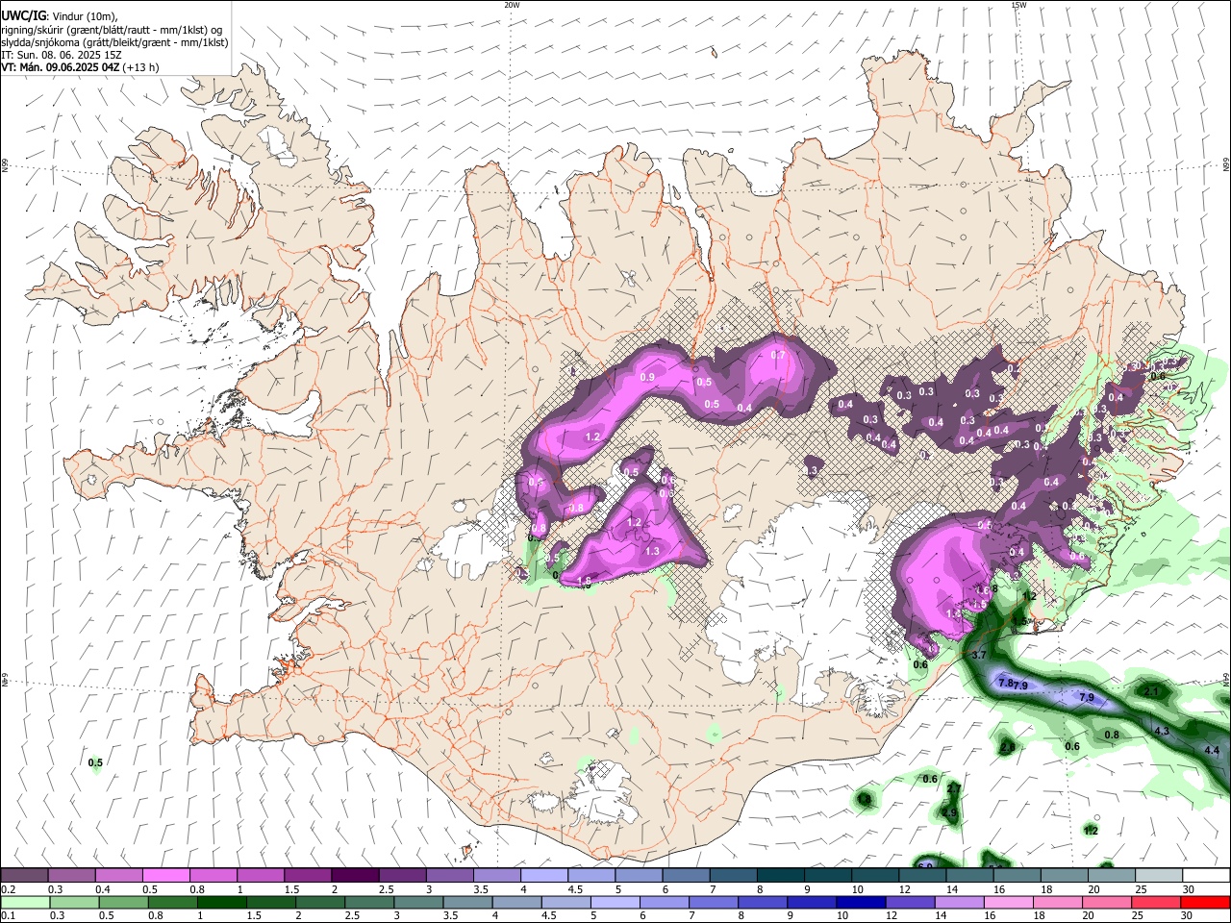This screenshot has height=923, width=1231.
Task: Pick the light pink 16 swatch in rain legend
Action: pos(1009,902)
